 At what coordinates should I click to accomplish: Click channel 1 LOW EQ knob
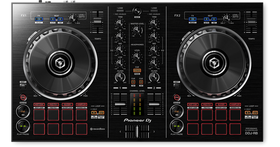point(120,63)
